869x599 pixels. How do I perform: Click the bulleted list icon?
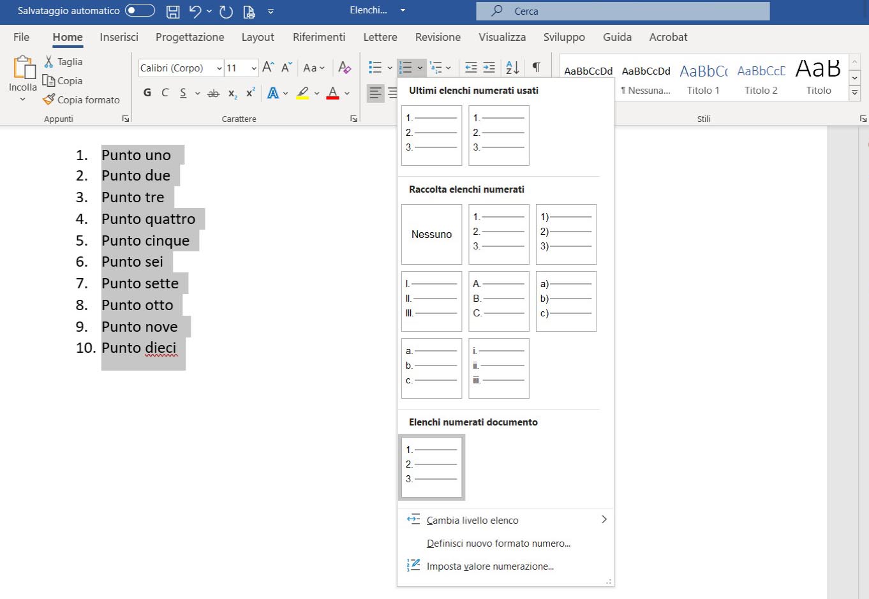[375, 68]
